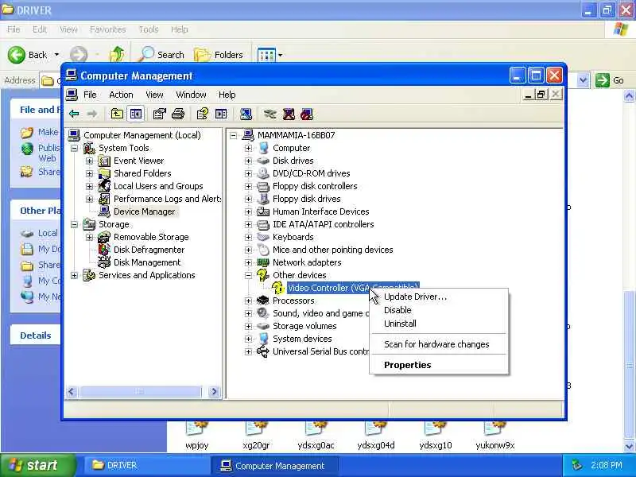Click the Up one level folder icon

pos(117,114)
